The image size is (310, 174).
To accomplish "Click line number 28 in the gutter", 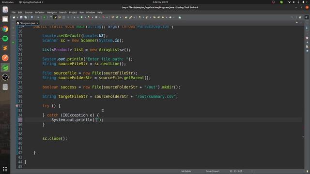I will [x=20, y=87].
